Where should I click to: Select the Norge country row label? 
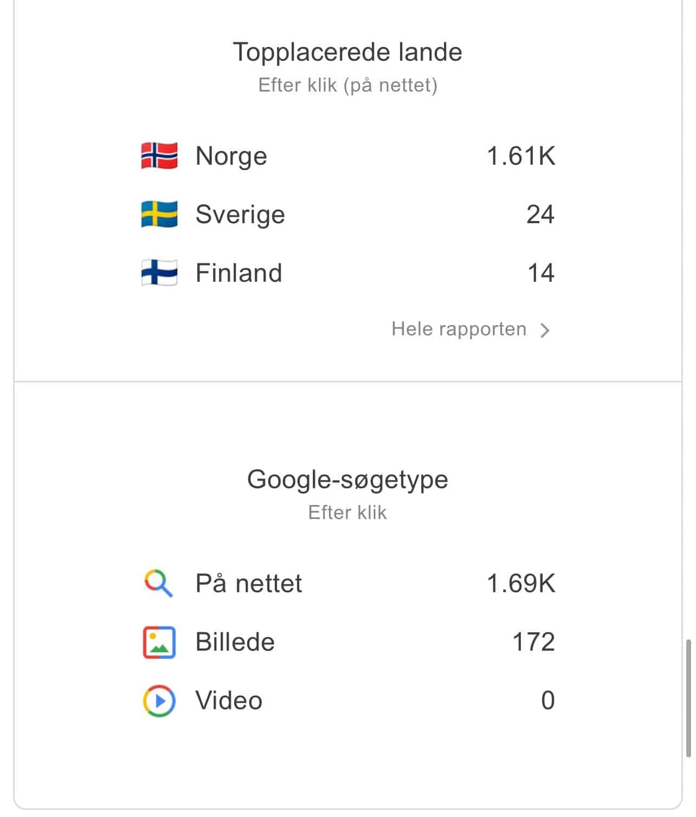click(x=231, y=156)
